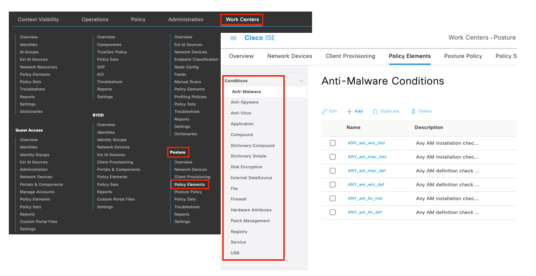Check the box for ANY_am_win_inst
Screen dimensions: 536x276
332,143
